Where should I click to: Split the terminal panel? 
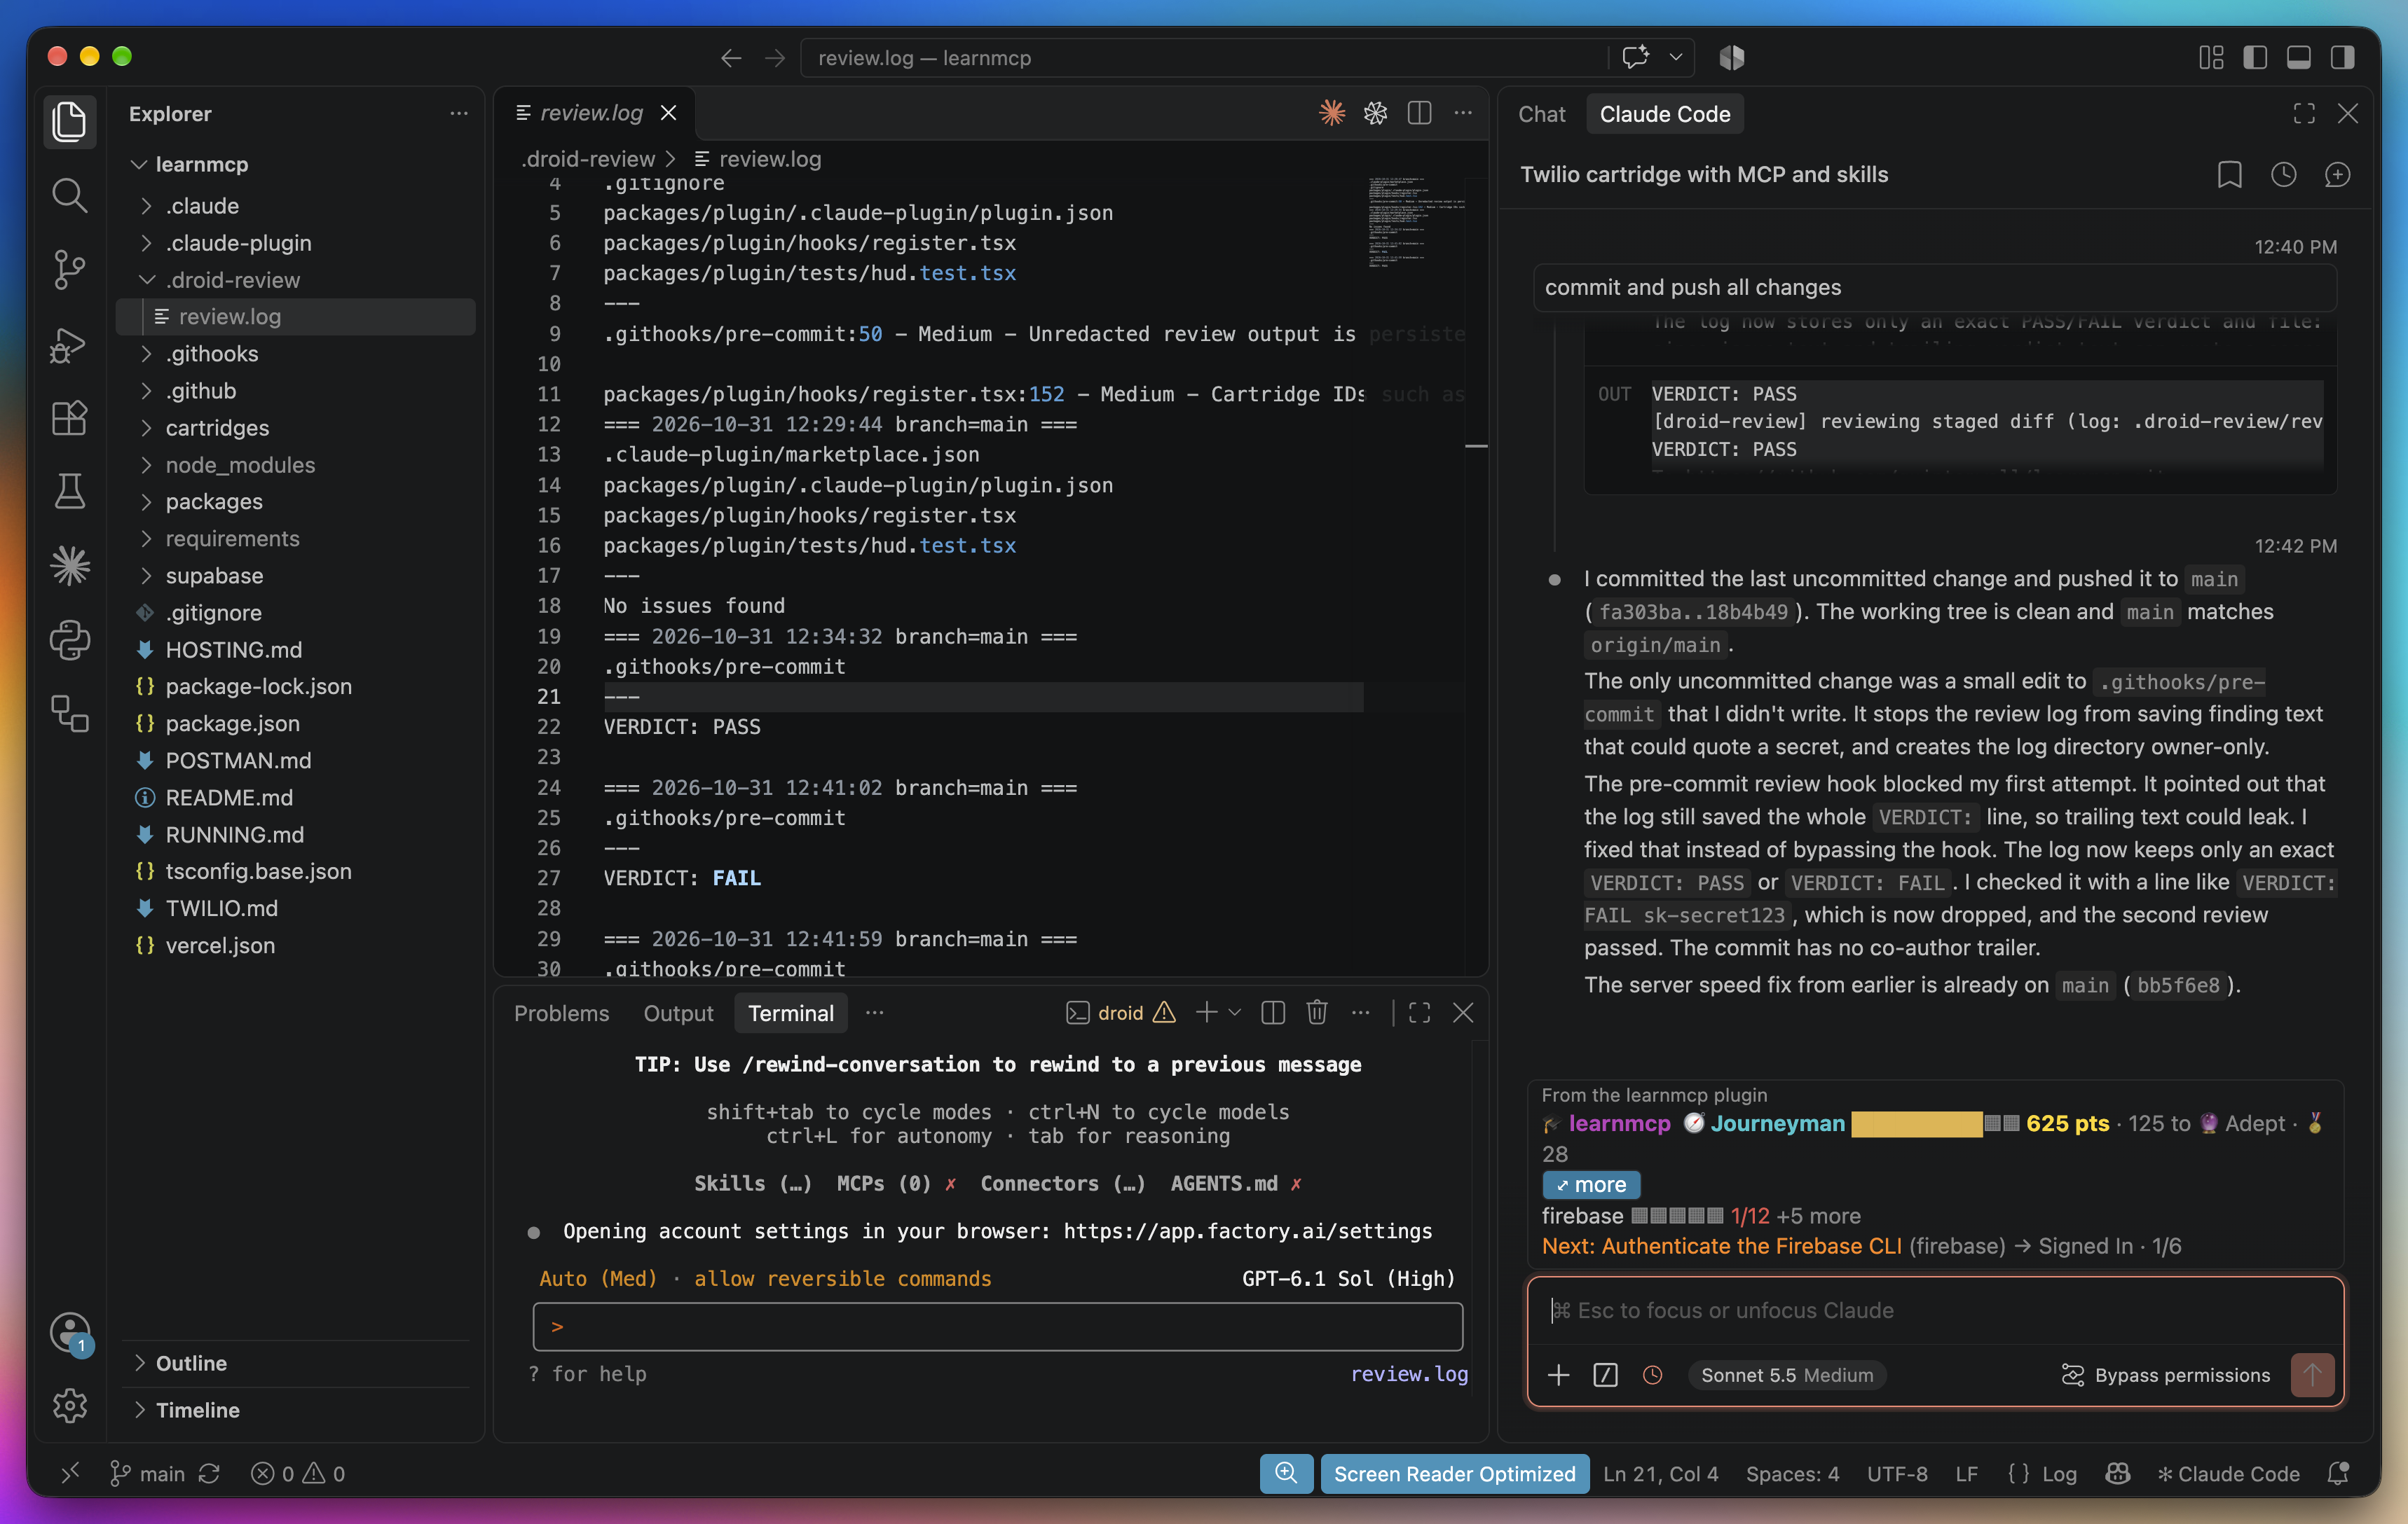click(x=1273, y=1012)
